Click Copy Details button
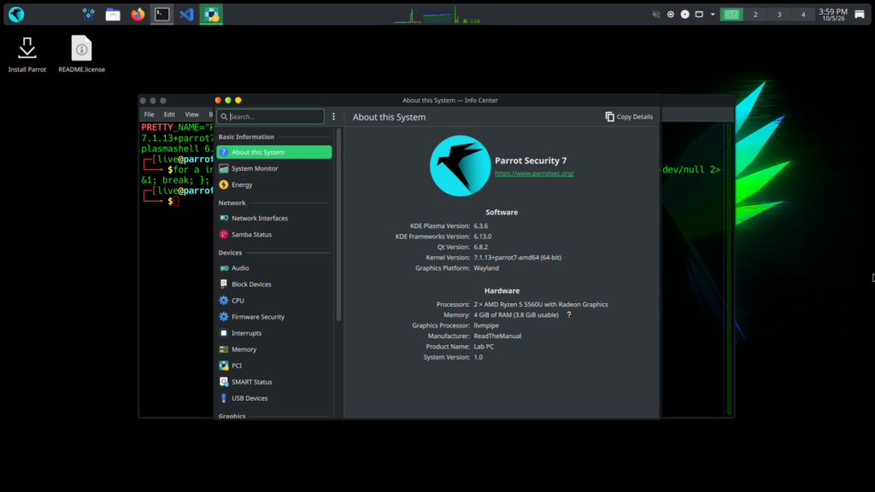875x492 pixels. pos(629,116)
